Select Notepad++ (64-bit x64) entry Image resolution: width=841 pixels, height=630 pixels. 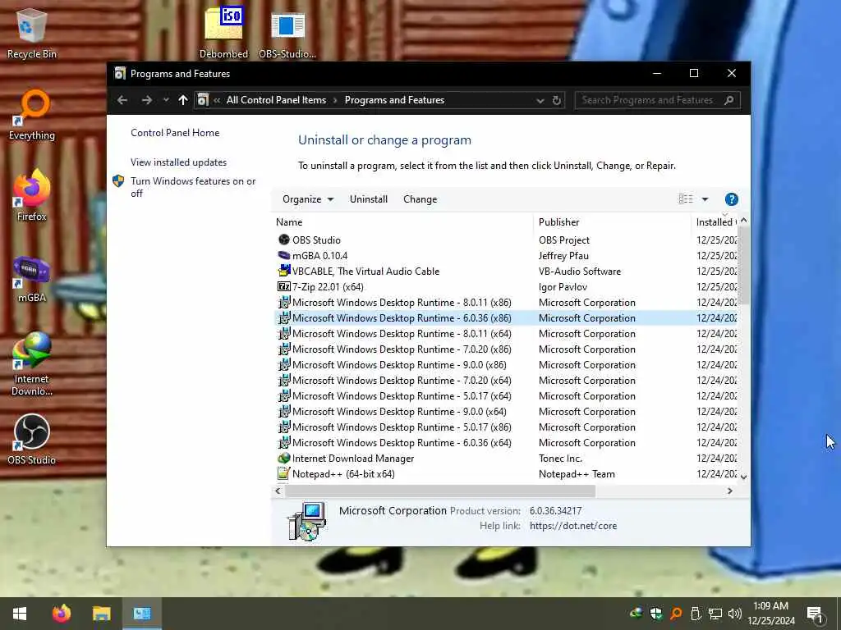pyautogui.click(x=506, y=473)
